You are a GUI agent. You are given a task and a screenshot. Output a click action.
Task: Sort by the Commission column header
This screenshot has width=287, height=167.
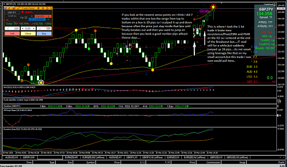(208, 162)
